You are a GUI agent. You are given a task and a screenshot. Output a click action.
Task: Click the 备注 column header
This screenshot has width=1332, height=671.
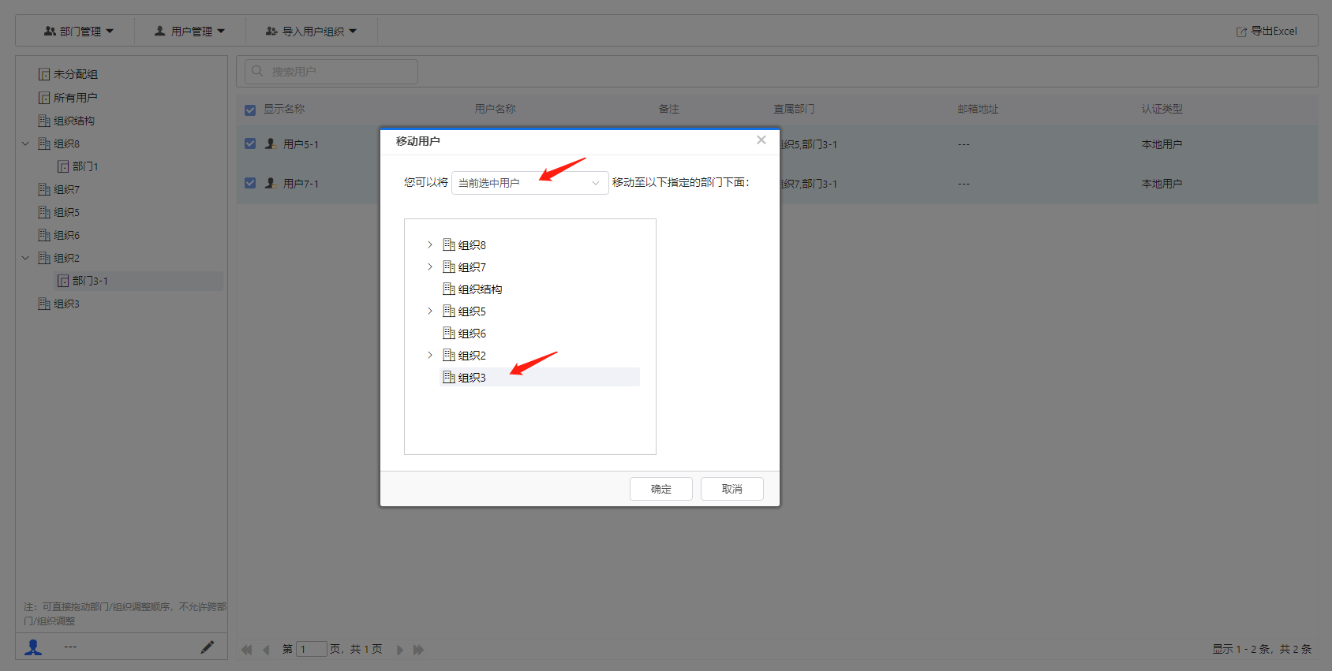click(669, 110)
